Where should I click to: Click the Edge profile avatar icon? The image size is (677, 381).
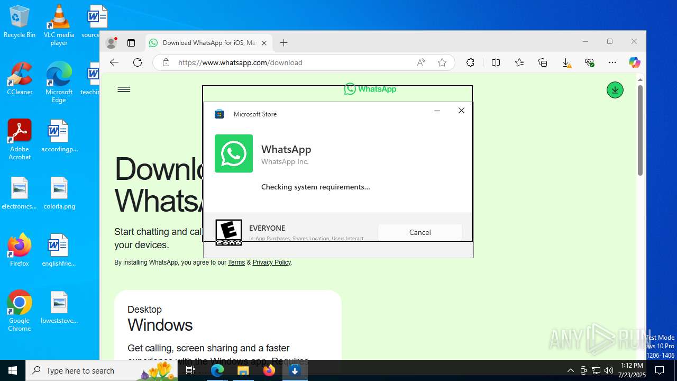[x=111, y=43]
